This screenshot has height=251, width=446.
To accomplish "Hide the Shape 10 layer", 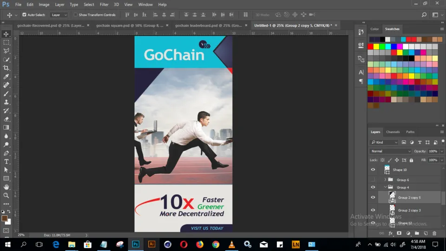I will (373, 170).
